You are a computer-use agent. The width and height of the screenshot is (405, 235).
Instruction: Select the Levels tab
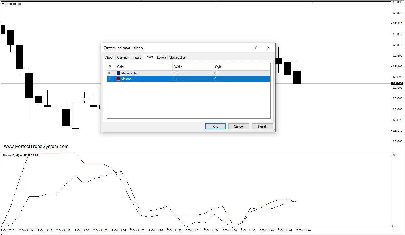click(161, 58)
